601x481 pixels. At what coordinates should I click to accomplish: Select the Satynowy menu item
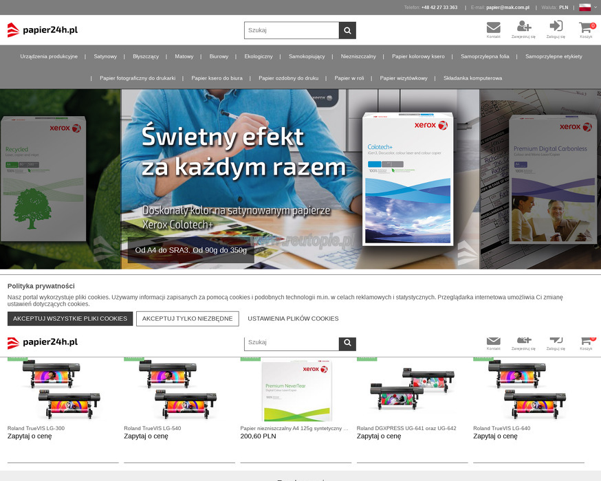tap(105, 56)
